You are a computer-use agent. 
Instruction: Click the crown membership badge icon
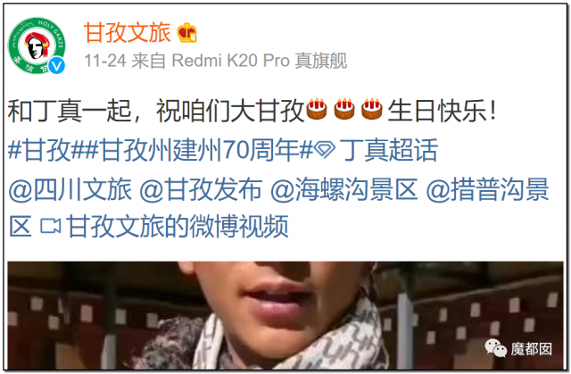click(187, 33)
